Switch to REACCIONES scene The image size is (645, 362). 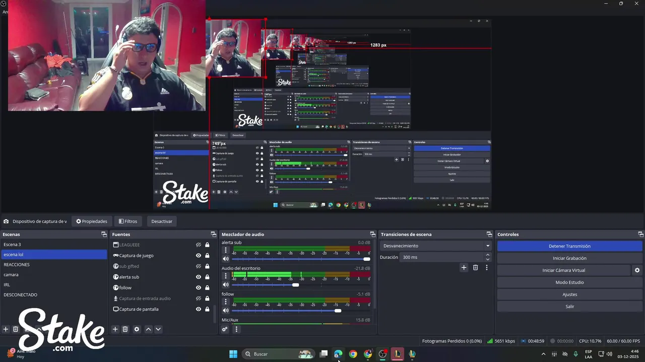(54, 264)
